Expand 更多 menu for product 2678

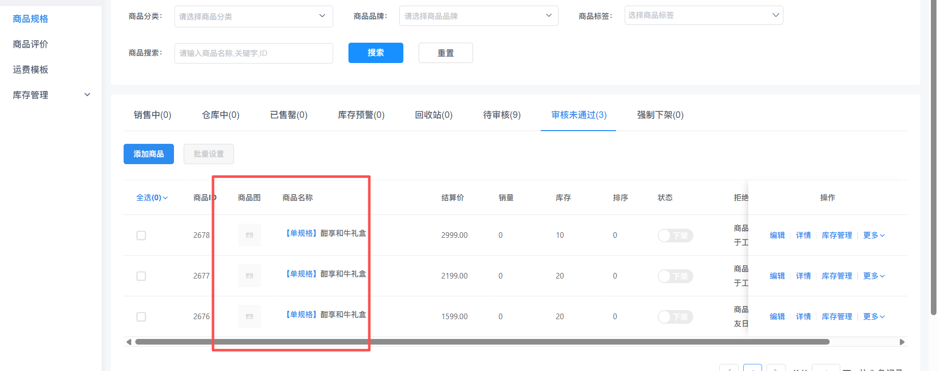873,235
